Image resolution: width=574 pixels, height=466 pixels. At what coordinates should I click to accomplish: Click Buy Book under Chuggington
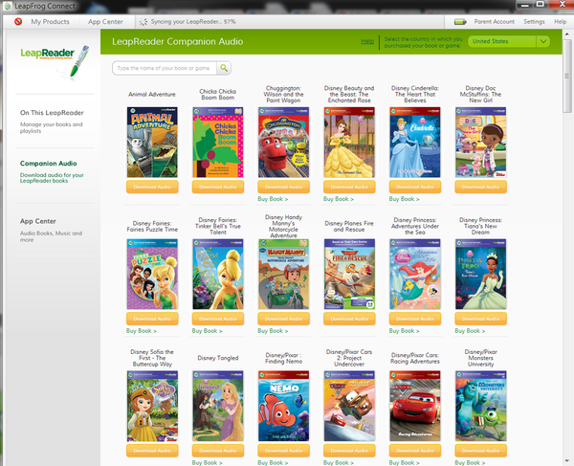273,199
